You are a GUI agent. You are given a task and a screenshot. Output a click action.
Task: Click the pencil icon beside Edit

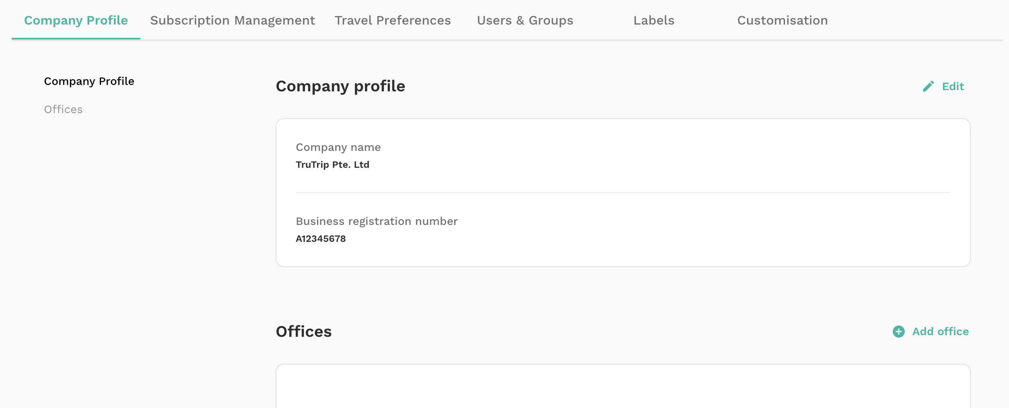(928, 87)
